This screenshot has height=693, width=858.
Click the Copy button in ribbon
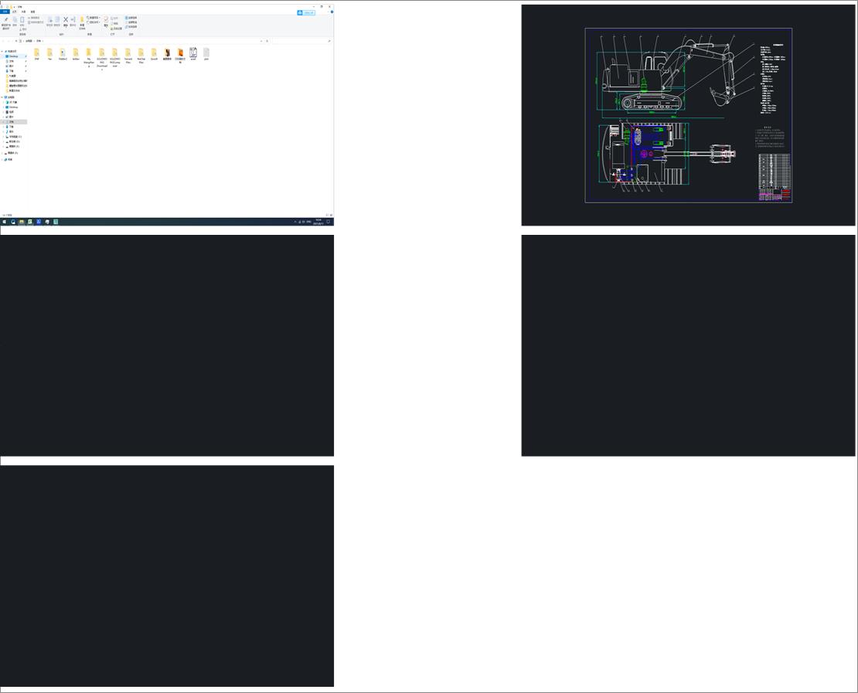(15, 22)
